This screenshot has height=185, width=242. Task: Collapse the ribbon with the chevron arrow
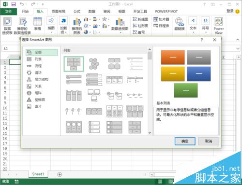238,40
